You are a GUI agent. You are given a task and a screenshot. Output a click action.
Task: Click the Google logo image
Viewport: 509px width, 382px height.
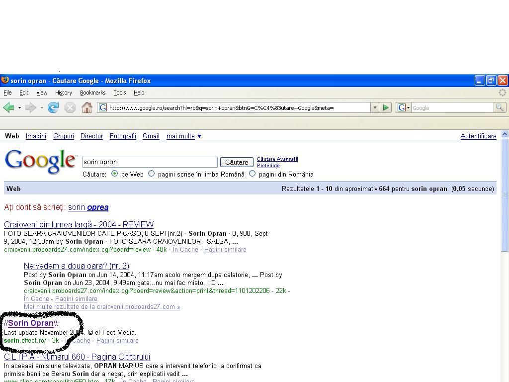click(x=41, y=162)
